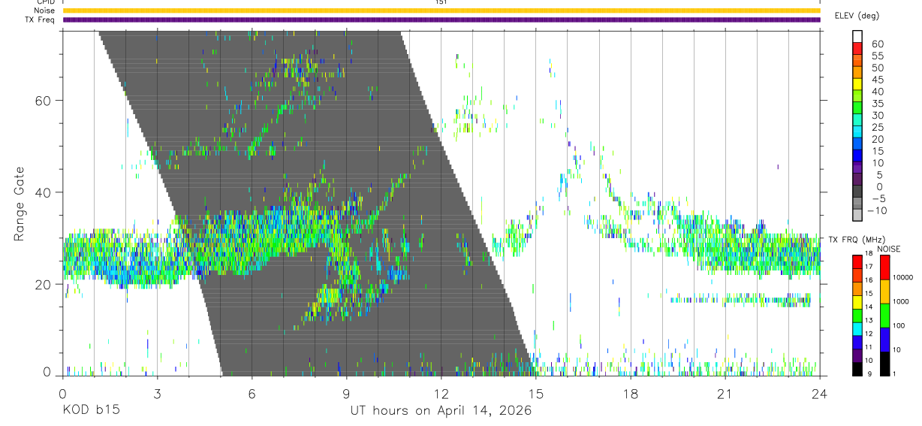Click the '18' tick label on the UT hours axis
This screenshot has height=426, width=922.
pyautogui.click(x=630, y=394)
